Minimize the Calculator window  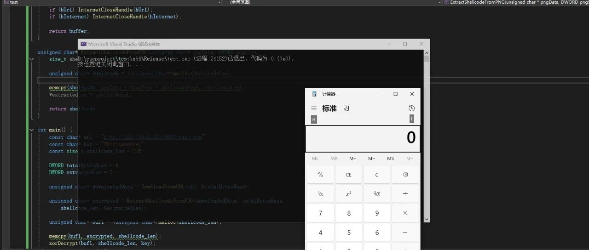[x=379, y=94]
